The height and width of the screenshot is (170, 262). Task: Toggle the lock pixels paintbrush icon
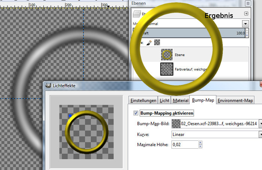149,43
